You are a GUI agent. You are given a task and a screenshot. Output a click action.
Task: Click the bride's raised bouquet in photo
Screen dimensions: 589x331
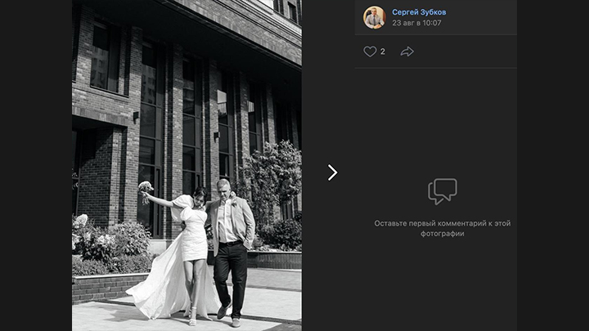pos(146,188)
